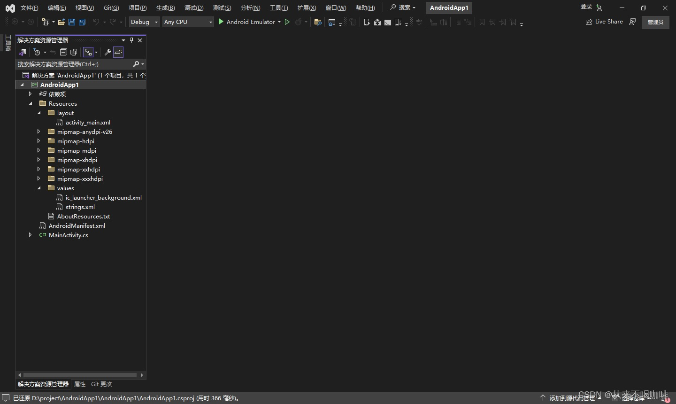The height and width of the screenshot is (404, 676).
Task: Open the 文件(F) menu
Action: [x=29, y=8]
